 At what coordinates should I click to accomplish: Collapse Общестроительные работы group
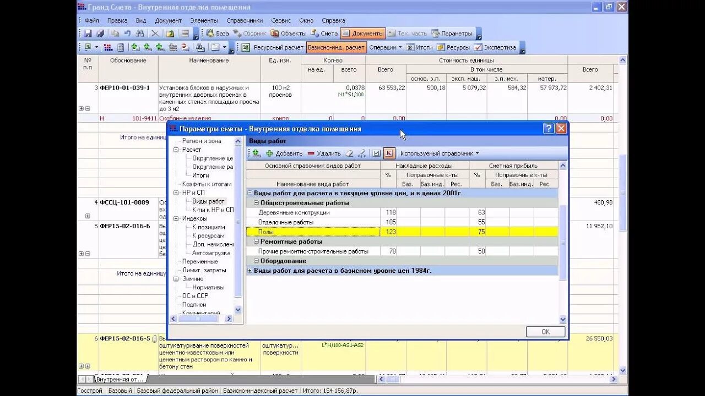(x=256, y=203)
